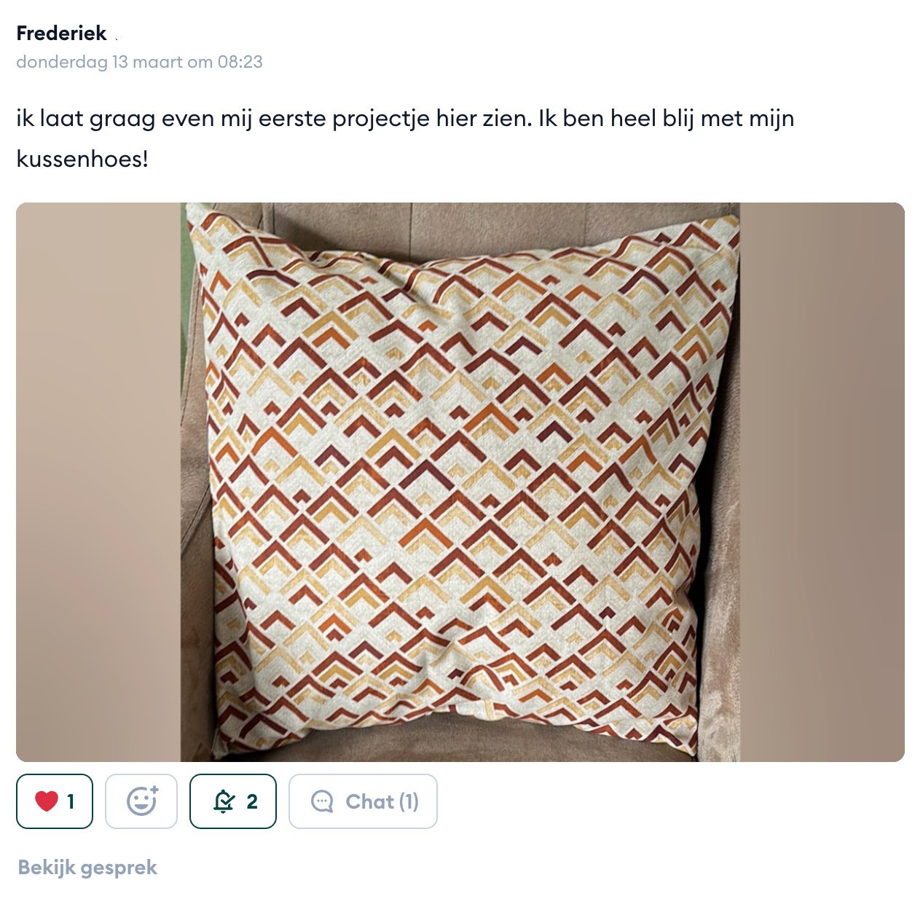This screenshot has width=915, height=915.
Task: Click the first line of post text
Action: pyautogui.click(x=405, y=118)
